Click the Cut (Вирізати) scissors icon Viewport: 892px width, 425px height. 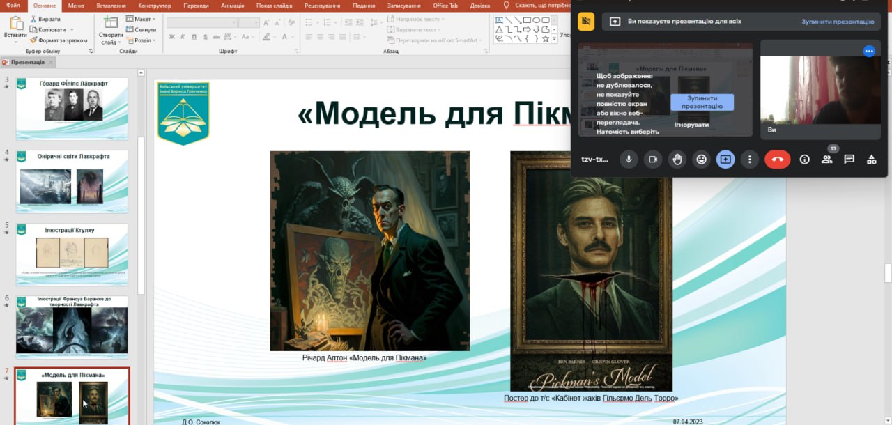[33, 20]
